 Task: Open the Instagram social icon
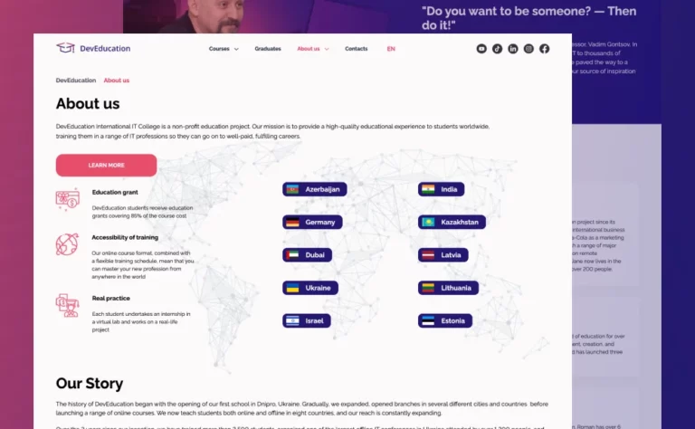coord(528,49)
